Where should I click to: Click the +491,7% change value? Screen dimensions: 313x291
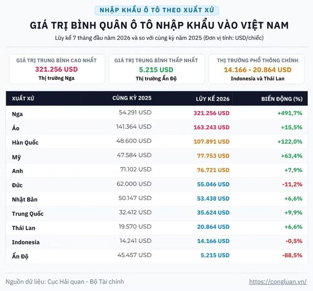click(290, 113)
